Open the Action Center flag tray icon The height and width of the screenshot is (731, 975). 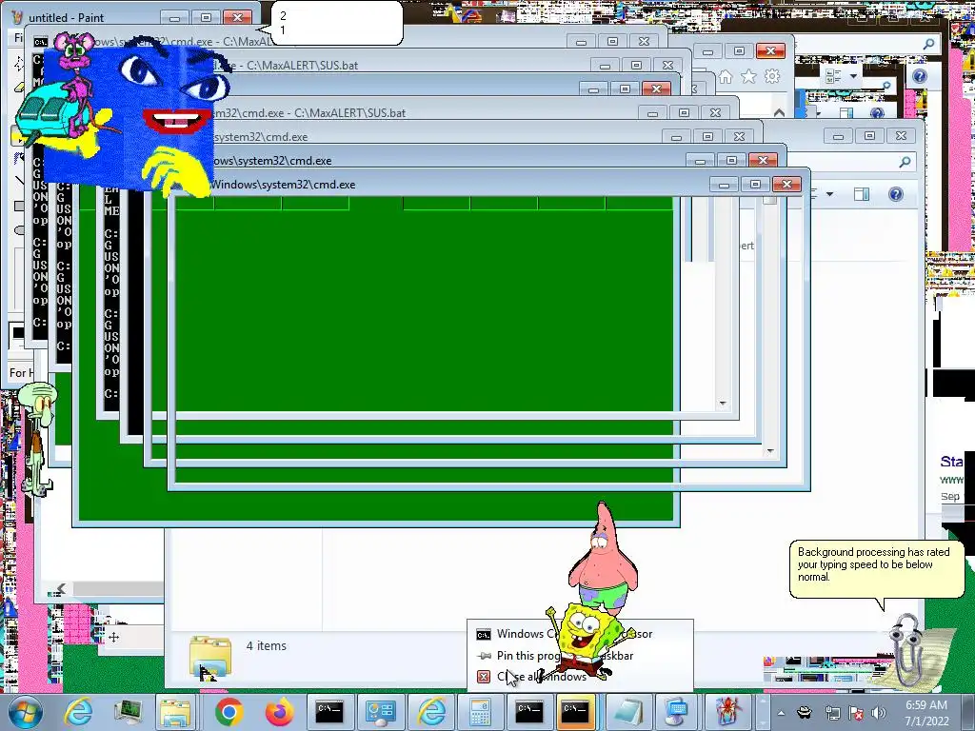pos(856,713)
